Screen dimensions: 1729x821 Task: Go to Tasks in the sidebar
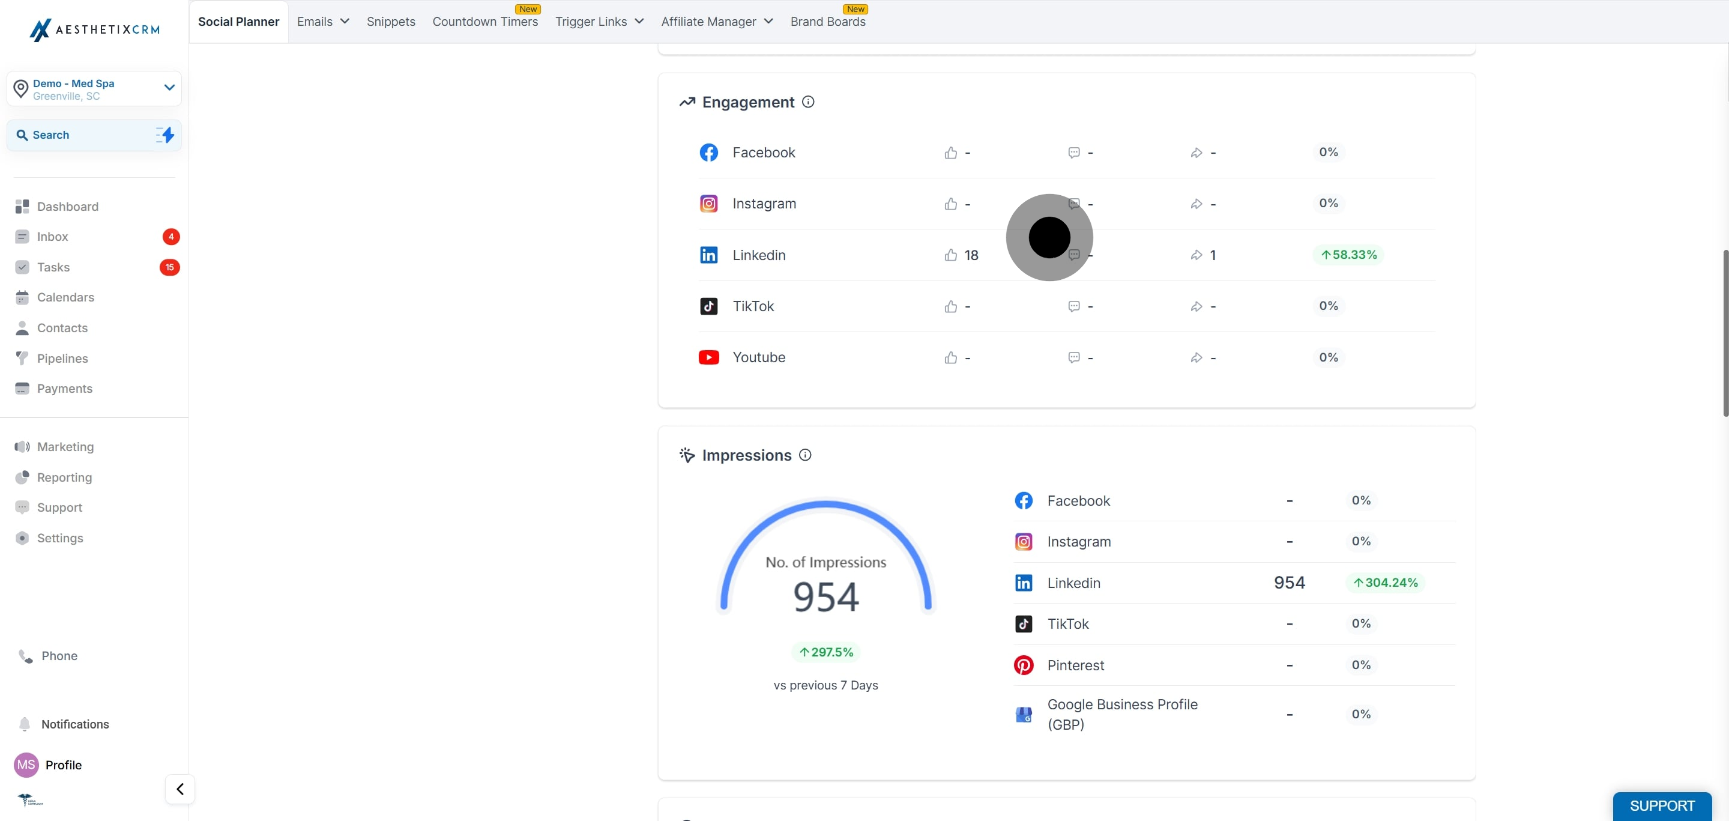coord(53,267)
